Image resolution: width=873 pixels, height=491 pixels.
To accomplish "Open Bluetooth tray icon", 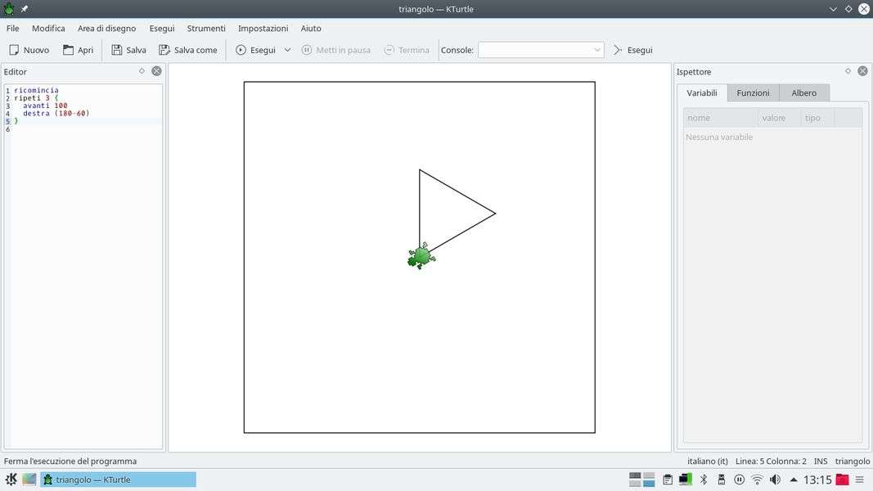I will pos(703,480).
